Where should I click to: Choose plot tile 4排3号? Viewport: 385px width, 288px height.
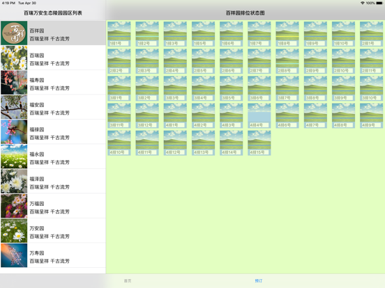231,115
